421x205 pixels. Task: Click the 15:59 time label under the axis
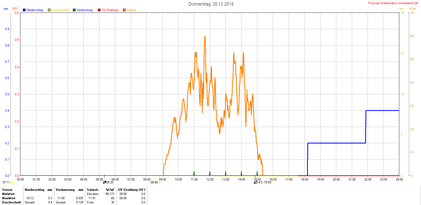[x=268, y=182]
